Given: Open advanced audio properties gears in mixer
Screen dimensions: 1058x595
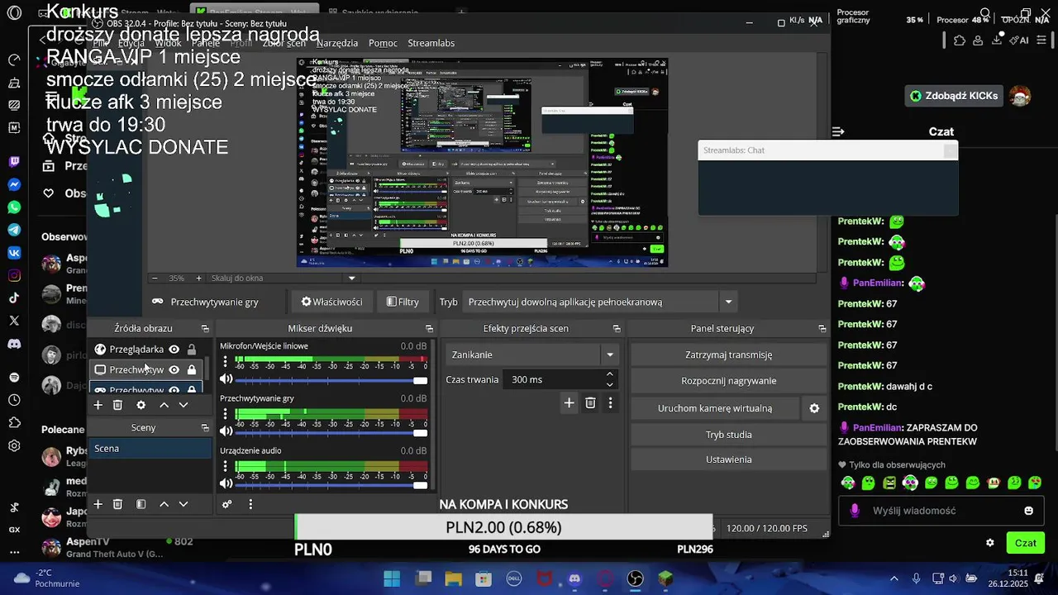Looking at the screenshot, I should click(227, 504).
